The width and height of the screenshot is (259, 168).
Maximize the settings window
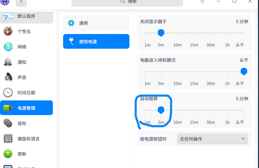[x=234, y=2]
